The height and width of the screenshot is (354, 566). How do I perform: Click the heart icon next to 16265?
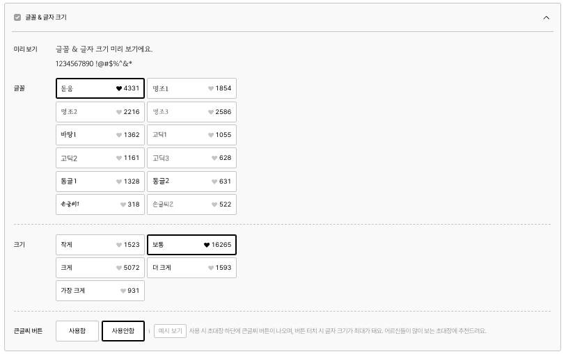(x=207, y=245)
